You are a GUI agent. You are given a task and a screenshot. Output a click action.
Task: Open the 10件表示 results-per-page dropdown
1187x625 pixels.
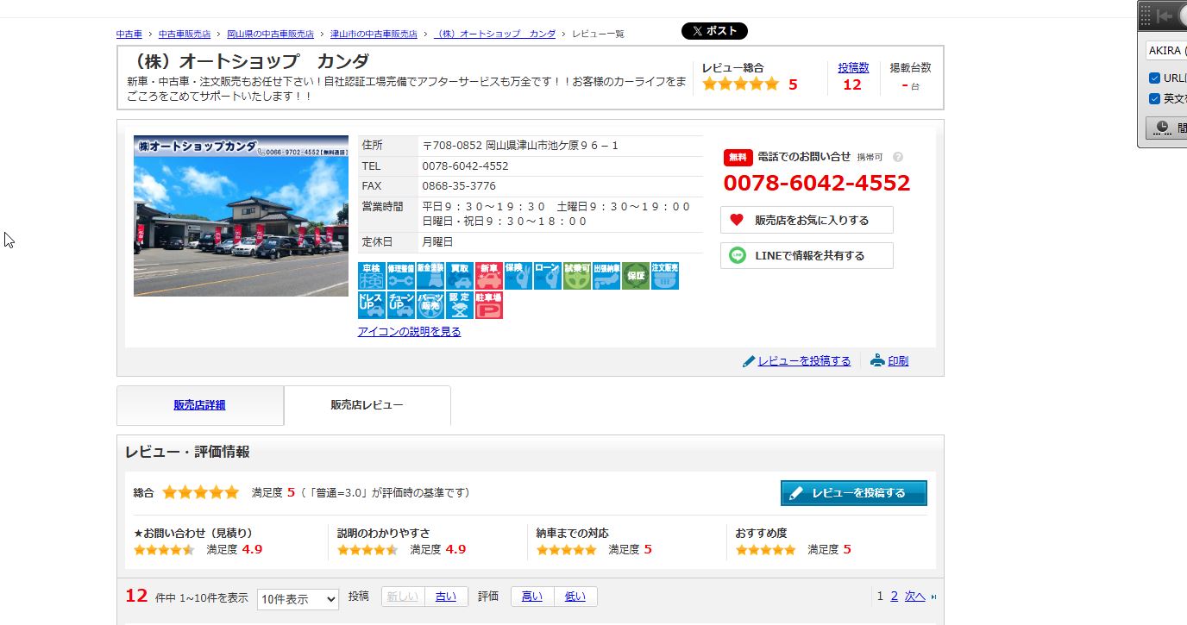pos(298,599)
